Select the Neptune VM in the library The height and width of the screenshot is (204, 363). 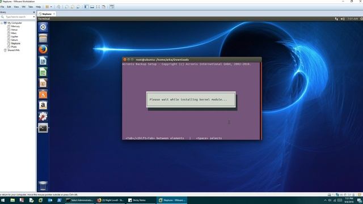15,43
